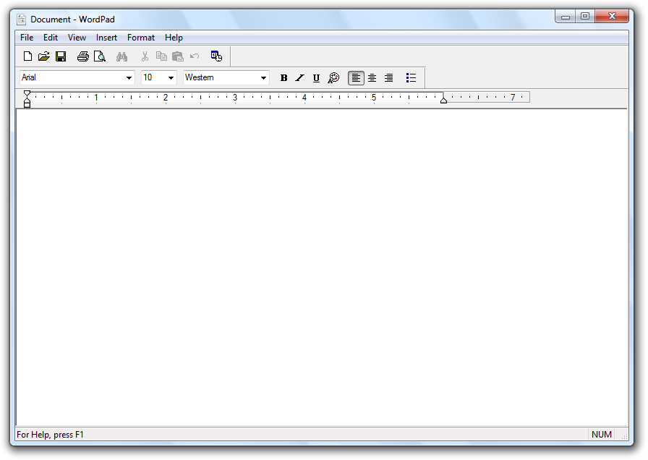
Task: Open the Edit menu
Action: 51,38
